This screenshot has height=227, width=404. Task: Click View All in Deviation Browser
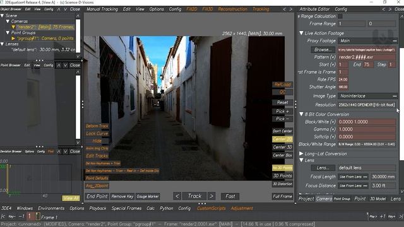click(71, 198)
